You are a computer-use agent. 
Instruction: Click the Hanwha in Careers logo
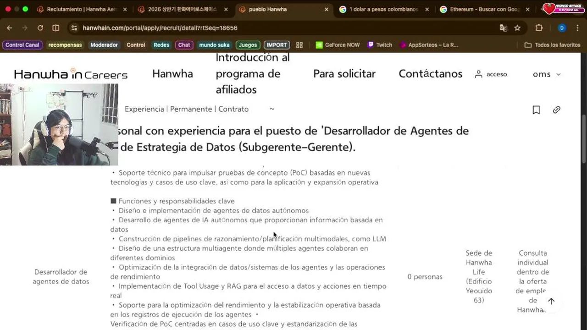tap(71, 74)
